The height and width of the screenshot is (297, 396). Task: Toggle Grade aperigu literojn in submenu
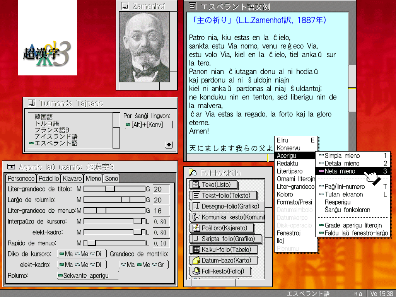[353, 225]
